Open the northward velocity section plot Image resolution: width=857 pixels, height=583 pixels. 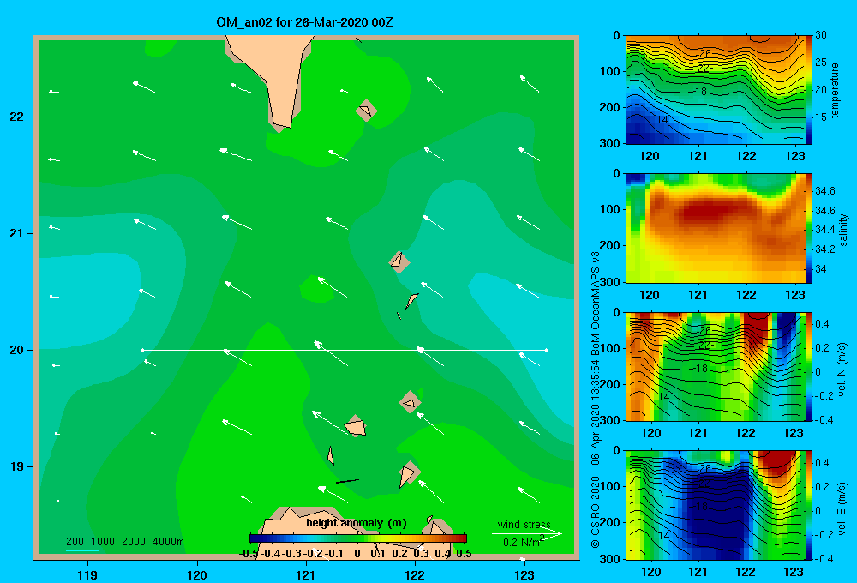tap(716, 366)
